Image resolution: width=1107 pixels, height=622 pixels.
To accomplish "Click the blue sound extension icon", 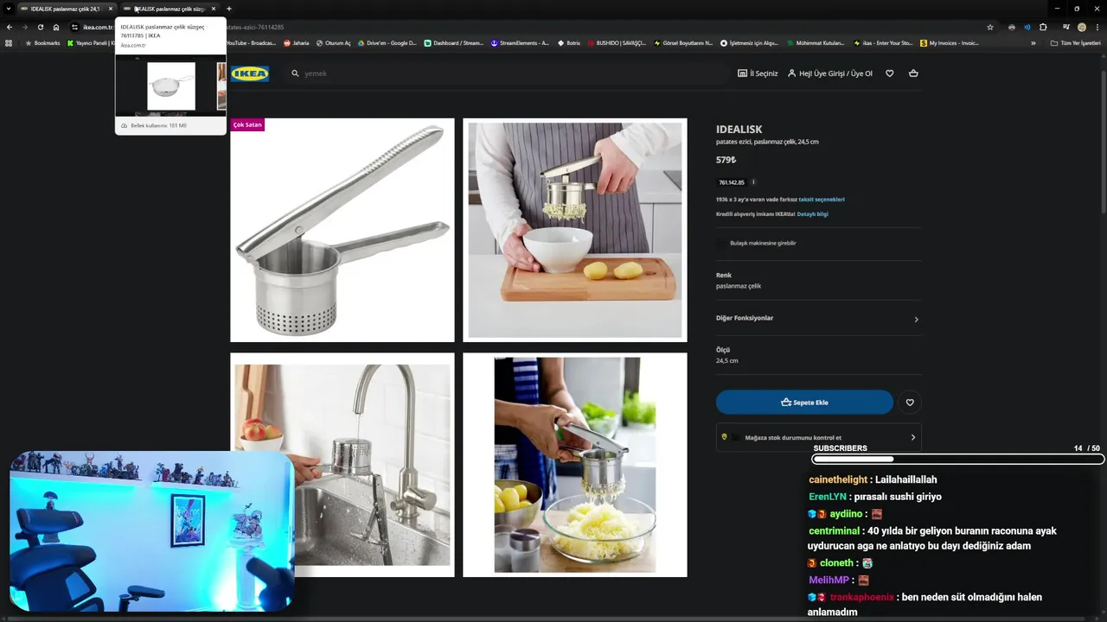I will coord(1027,27).
